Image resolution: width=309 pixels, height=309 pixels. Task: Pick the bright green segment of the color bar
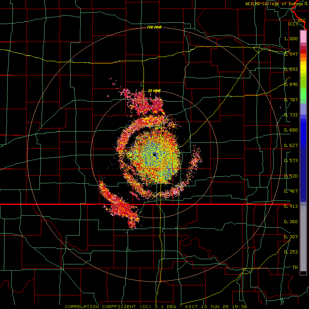(303, 94)
